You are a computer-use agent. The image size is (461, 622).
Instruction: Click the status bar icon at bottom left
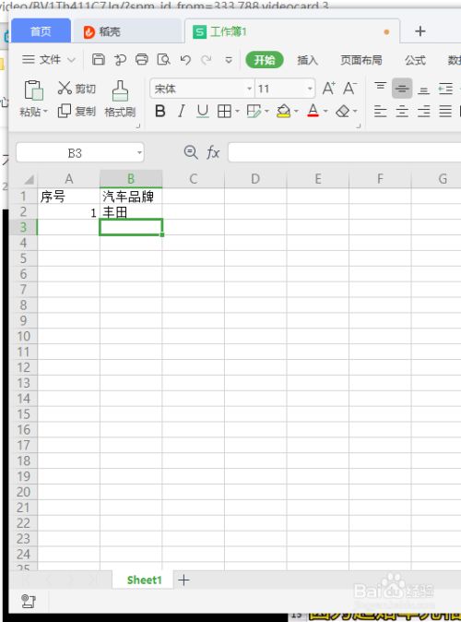(29, 602)
